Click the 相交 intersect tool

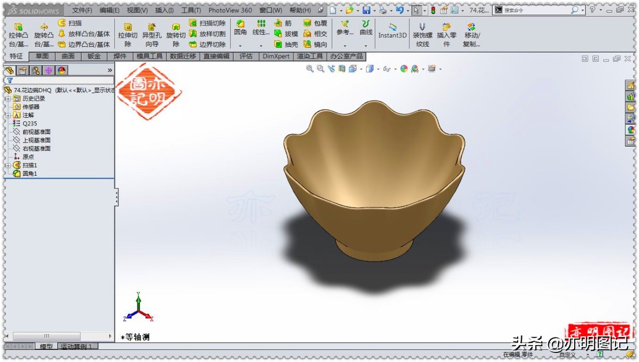(315, 34)
